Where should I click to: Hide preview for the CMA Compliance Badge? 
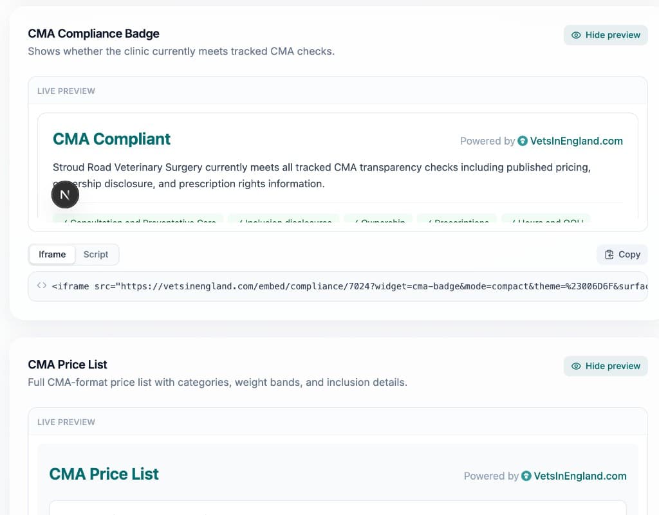coord(605,35)
